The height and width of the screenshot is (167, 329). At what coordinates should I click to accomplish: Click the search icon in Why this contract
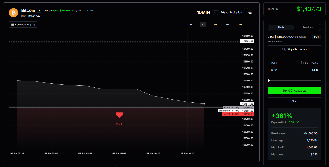pyautogui.click(x=284, y=49)
